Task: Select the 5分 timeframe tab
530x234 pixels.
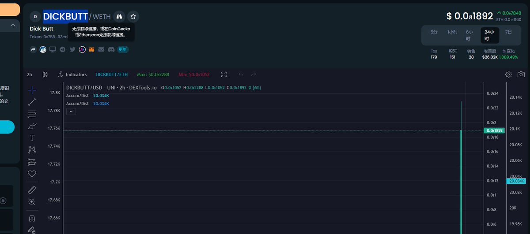Action: pos(434,32)
